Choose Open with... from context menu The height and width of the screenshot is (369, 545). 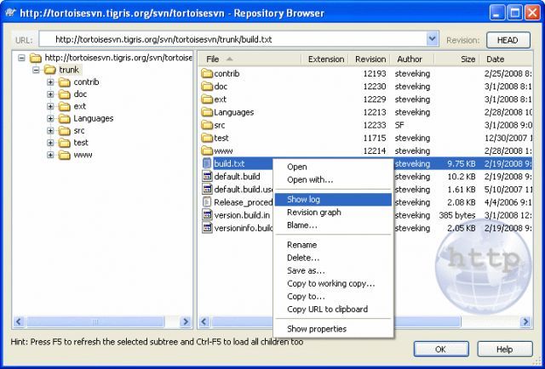coord(333,179)
